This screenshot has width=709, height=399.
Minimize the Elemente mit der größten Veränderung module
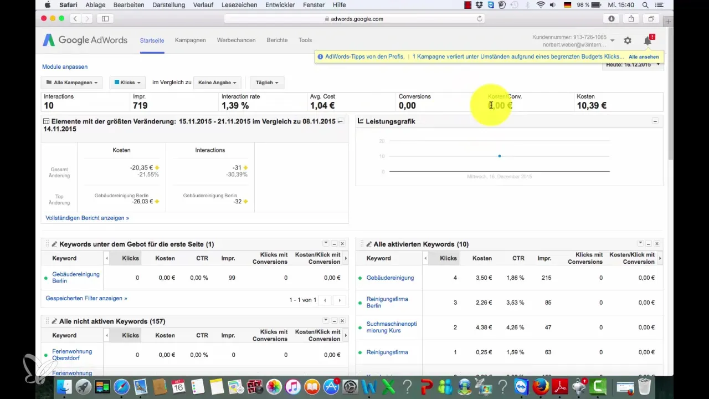pyautogui.click(x=341, y=121)
